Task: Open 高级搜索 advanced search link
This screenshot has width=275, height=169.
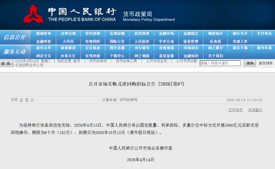Action: pos(266,63)
